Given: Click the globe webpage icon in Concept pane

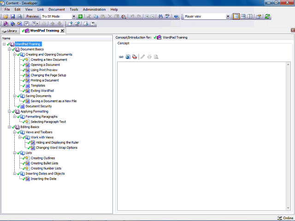Looking at the screenshot, I should [x=128, y=57].
